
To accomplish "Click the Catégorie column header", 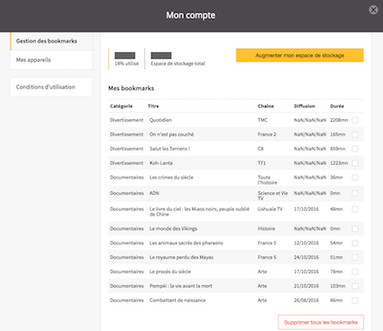I will coord(121,106).
